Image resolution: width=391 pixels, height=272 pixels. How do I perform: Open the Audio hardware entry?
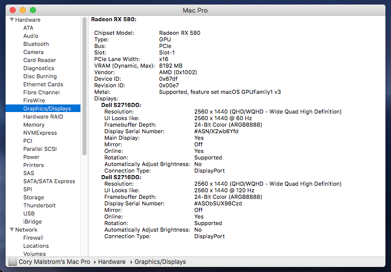pos(31,36)
